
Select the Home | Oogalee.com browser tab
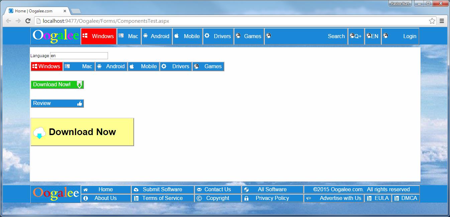[37, 11]
